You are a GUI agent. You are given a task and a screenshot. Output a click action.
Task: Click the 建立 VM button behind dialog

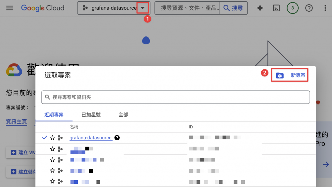[21, 153]
